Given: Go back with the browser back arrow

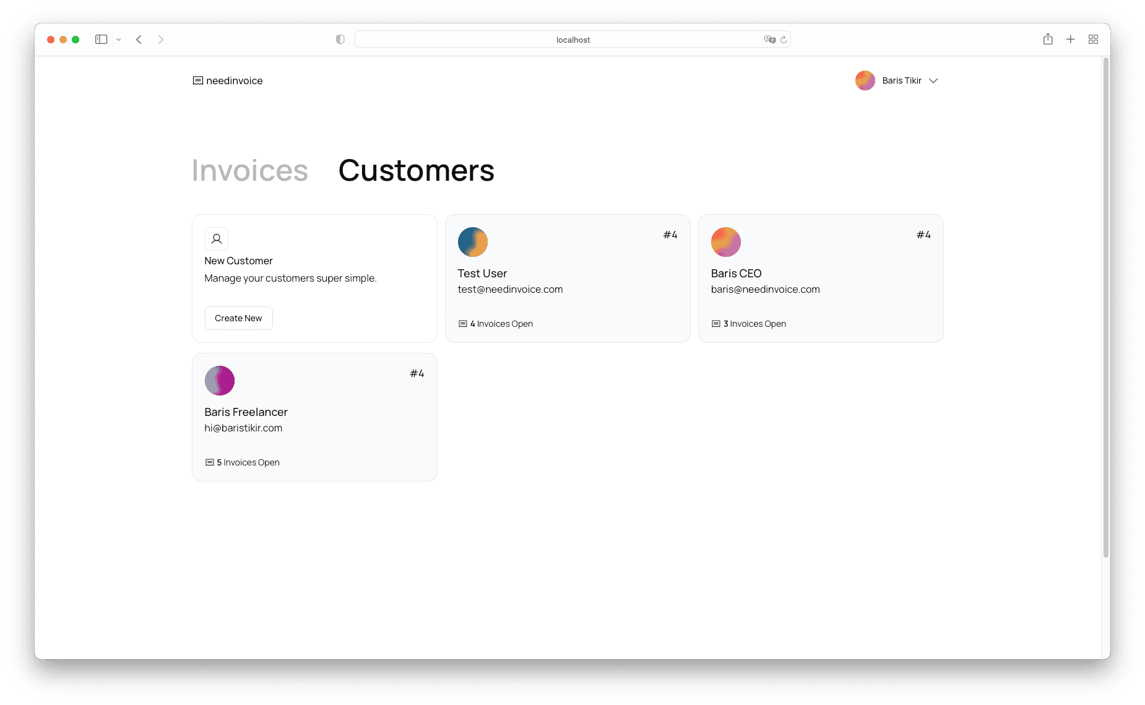Looking at the screenshot, I should (139, 39).
